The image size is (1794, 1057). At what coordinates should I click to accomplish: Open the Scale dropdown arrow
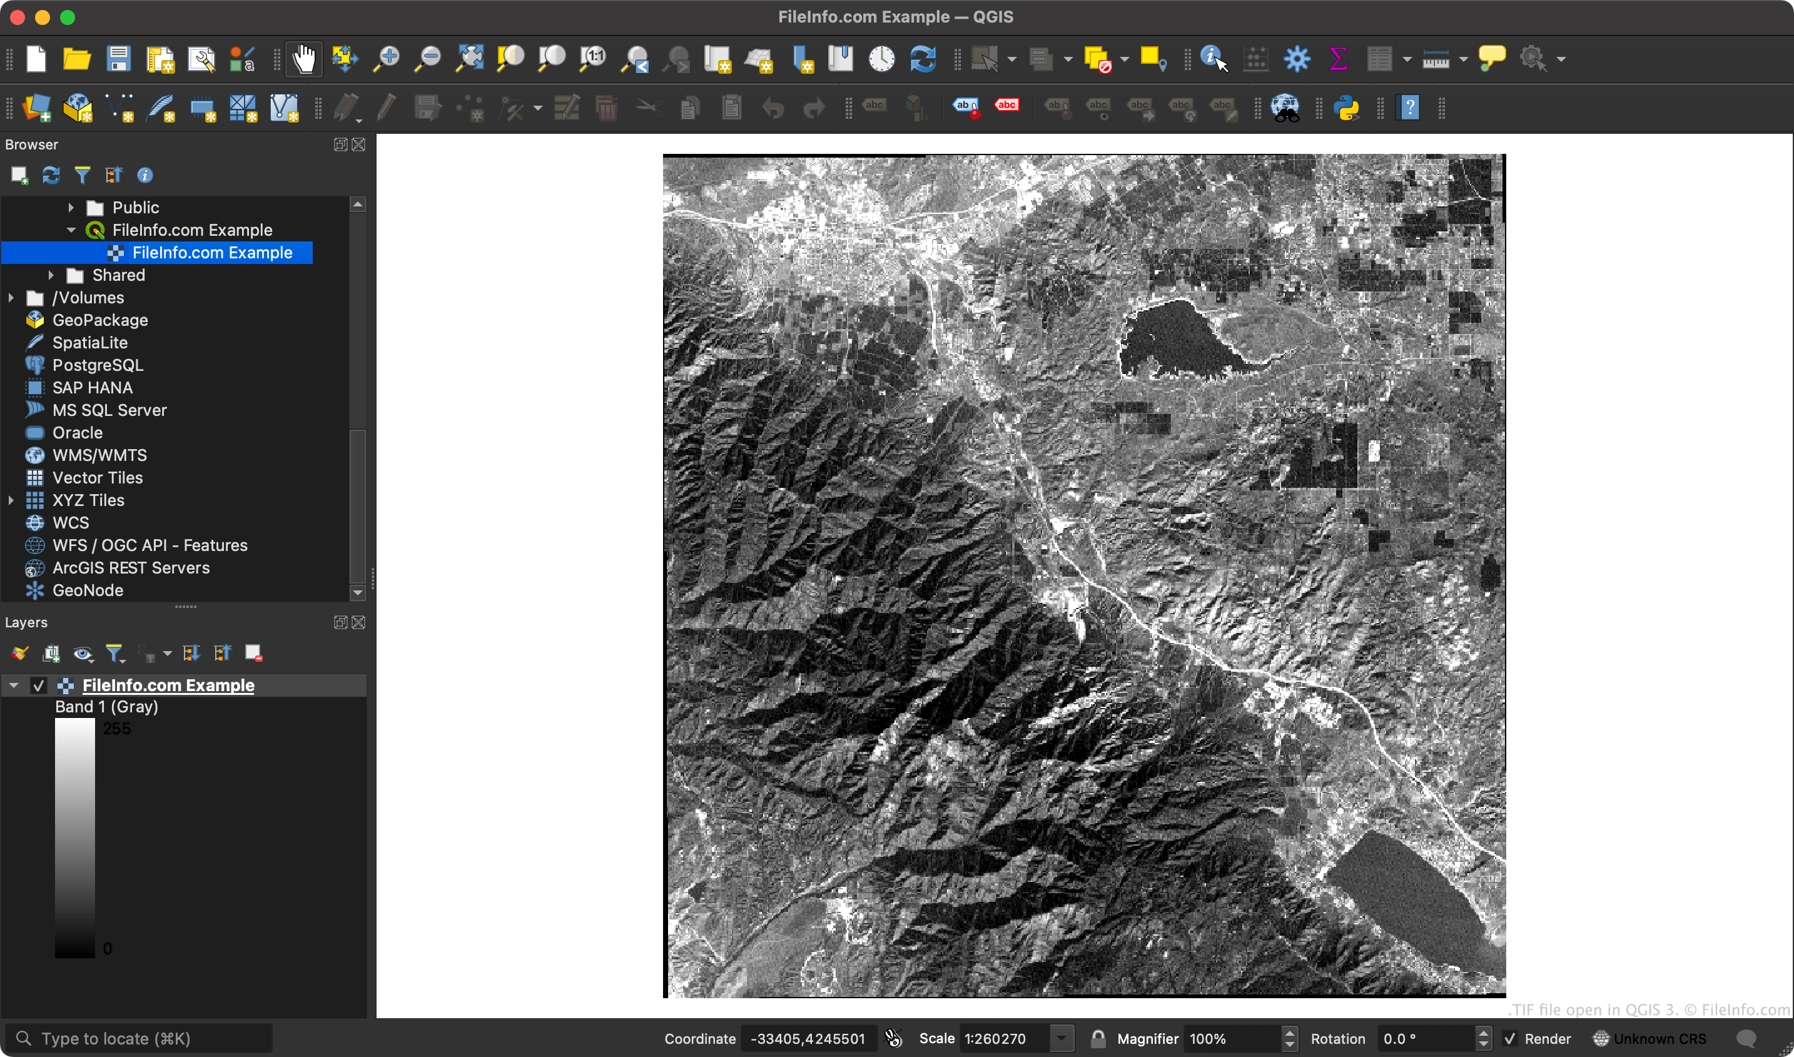point(1061,1038)
